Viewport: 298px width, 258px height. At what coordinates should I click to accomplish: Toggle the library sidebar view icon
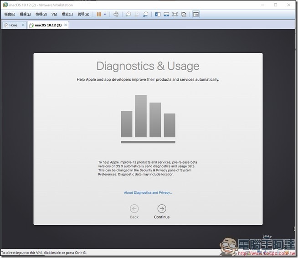(158, 14)
